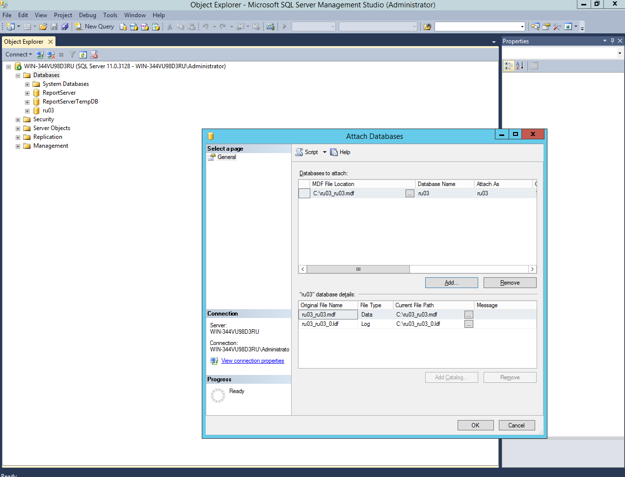625x477 pixels.
Task: Click the Open File folder icon
Action: tap(43, 26)
